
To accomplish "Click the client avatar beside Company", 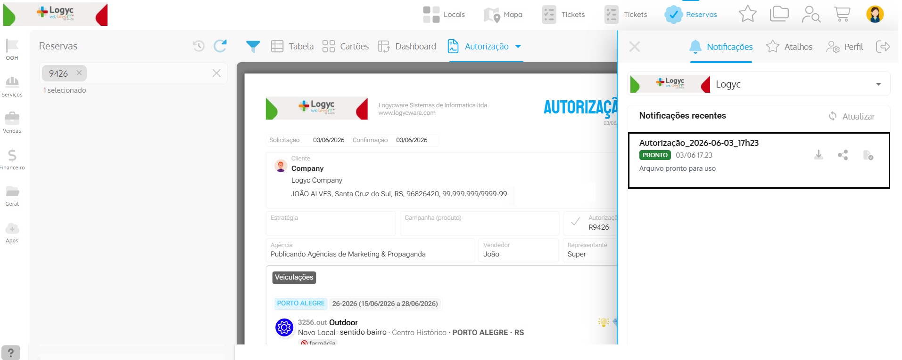I will coord(281,166).
